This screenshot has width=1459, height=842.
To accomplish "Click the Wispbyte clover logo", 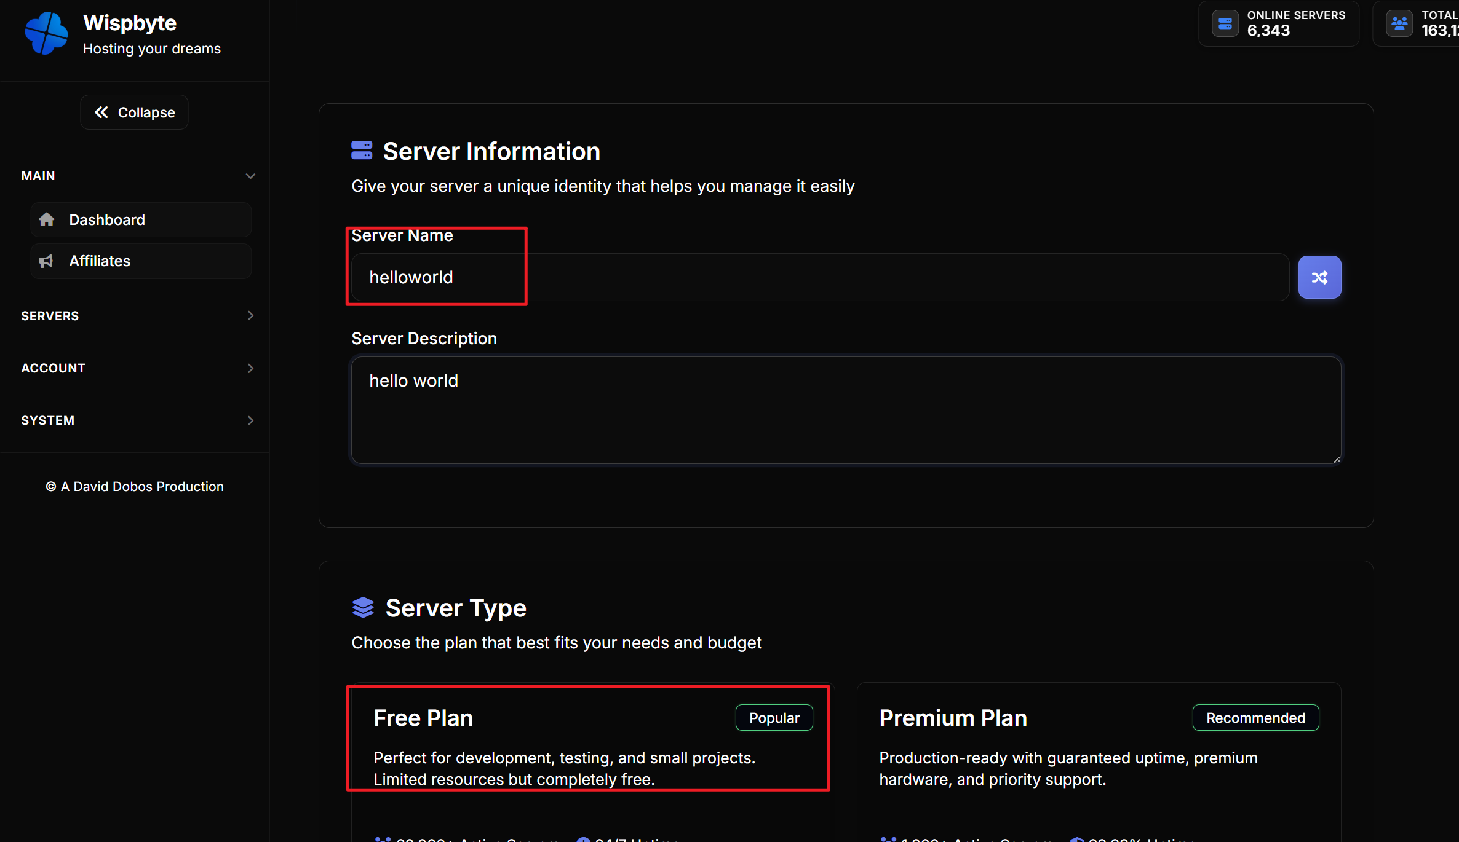I will (x=46, y=33).
